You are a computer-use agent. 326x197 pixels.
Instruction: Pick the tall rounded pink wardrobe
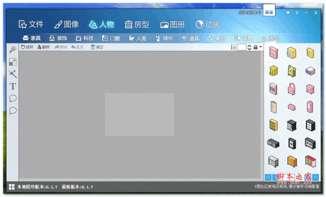coord(310,107)
